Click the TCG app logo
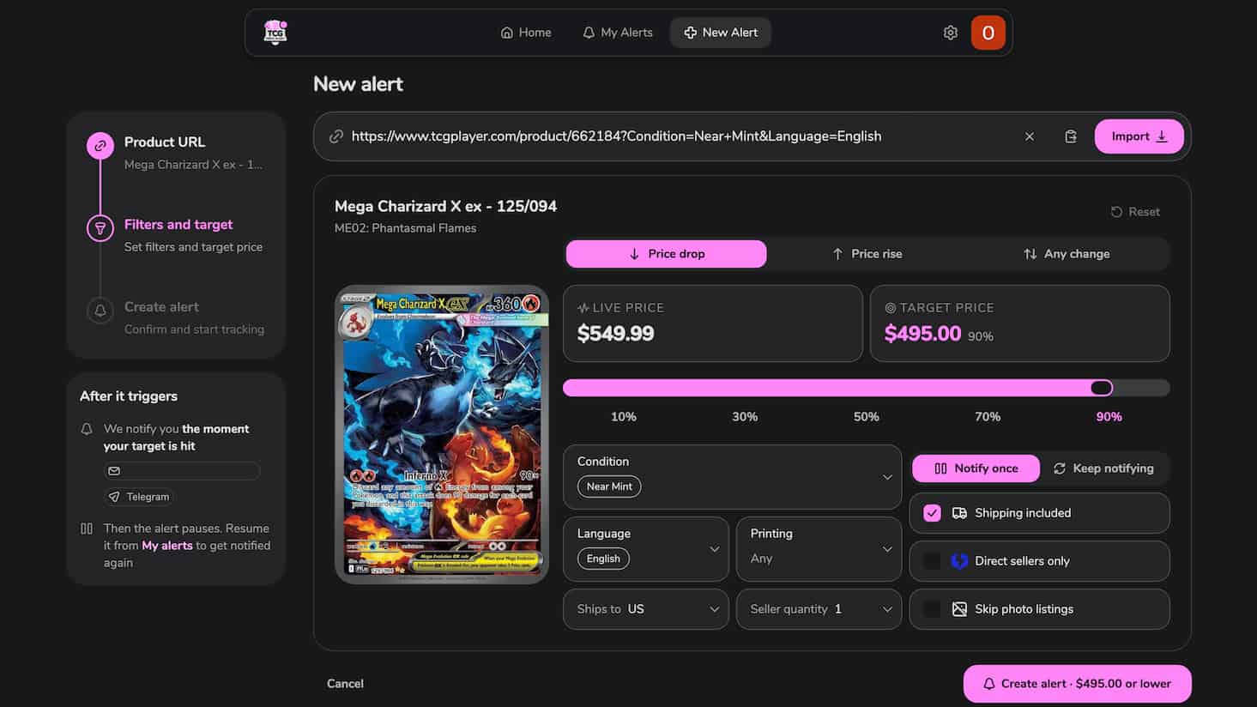 pos(275,33)
